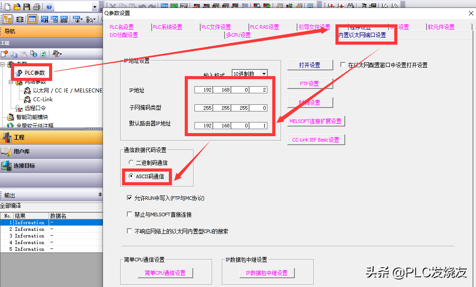Collapse the 网络参数 tree node
This screenshot has height=287, width=476.
(11, 82)
